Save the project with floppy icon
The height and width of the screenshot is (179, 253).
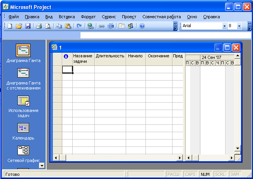pyautogui.click(x=28, y=26)
